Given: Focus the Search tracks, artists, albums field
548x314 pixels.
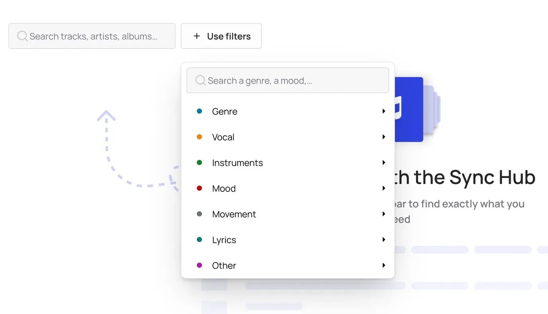Looking at the screenshot, I should point(92,36).
